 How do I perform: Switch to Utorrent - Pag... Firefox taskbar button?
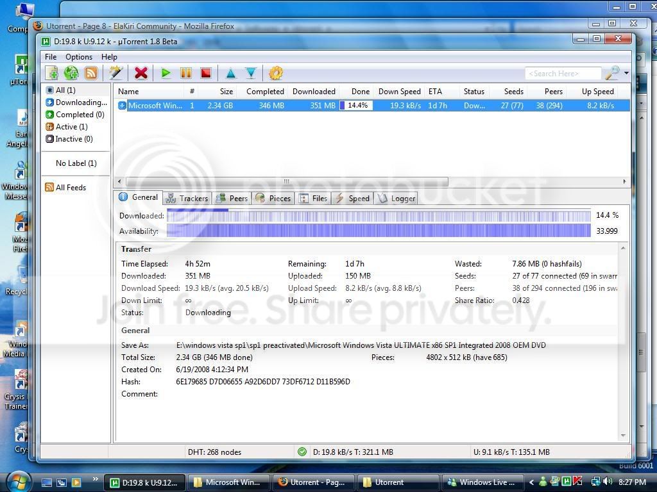click(x=313, y=482)
